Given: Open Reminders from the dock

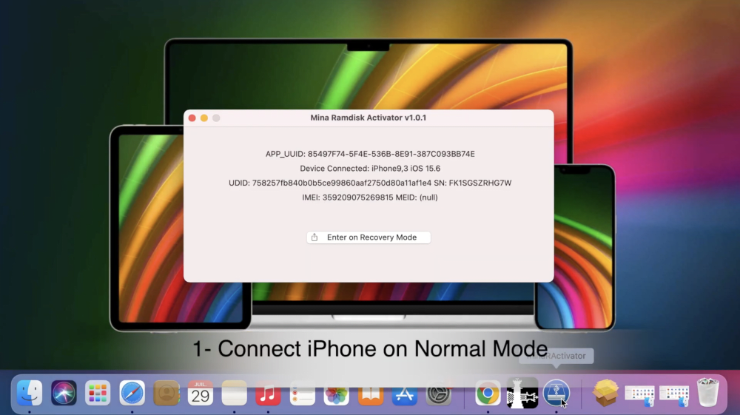Looking at the screenshot, I should [x=303, y=393].
